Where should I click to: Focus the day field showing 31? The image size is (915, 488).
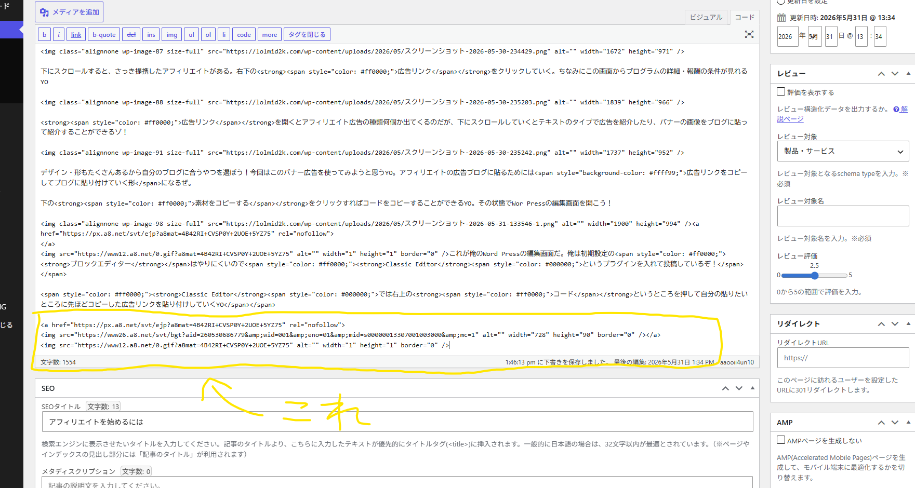(831, 36)
